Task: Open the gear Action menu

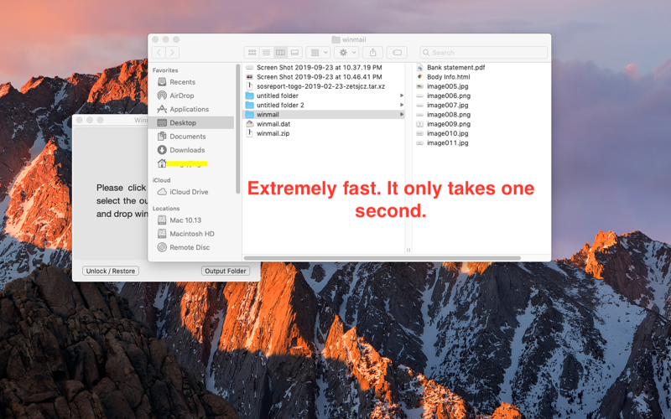Action: coord(346,53)
